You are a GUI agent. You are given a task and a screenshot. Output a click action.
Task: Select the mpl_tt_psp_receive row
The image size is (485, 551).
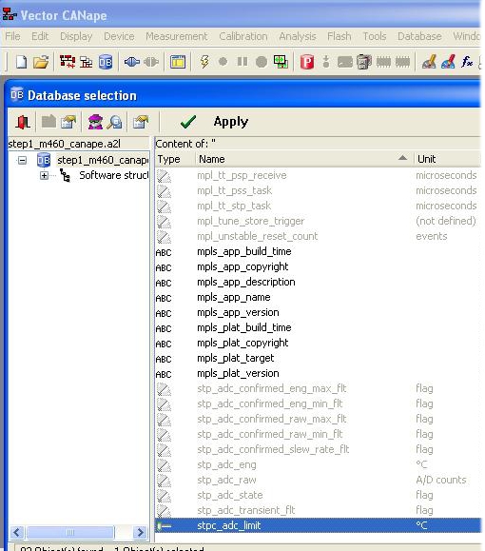(x=318, y=175)
